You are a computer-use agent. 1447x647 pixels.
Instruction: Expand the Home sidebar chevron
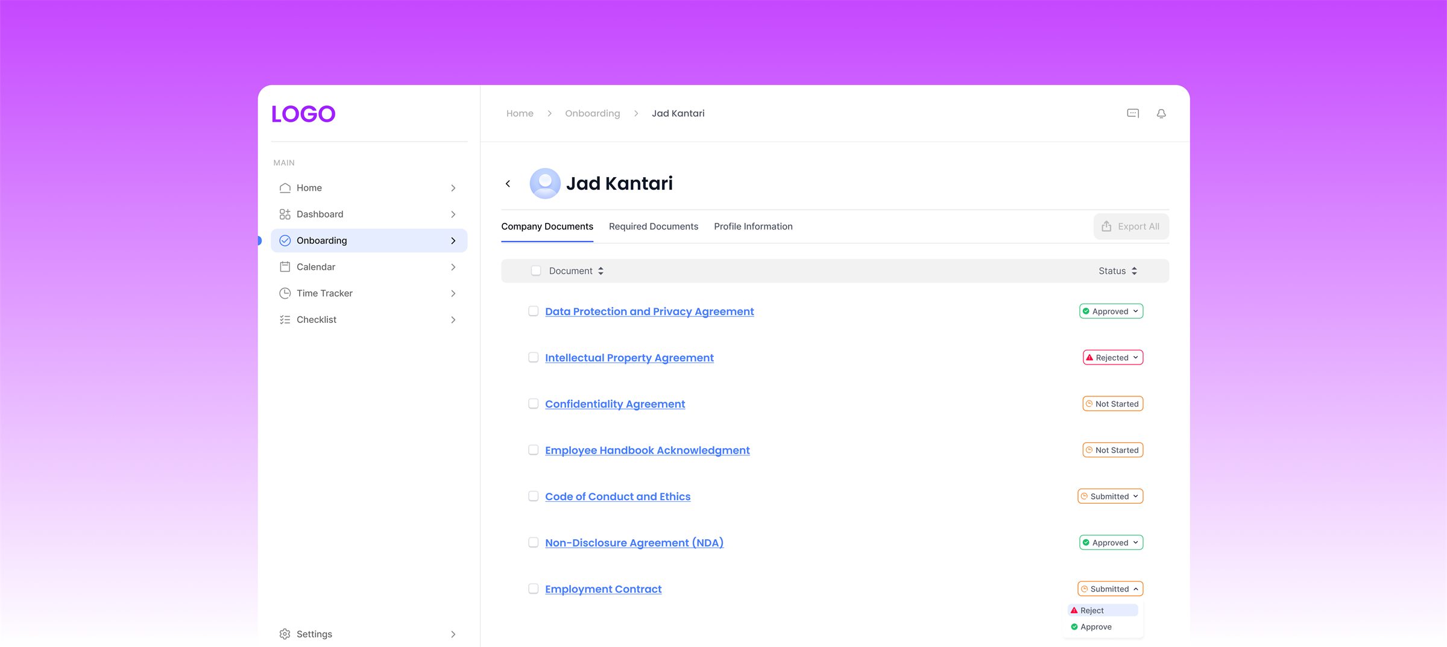[x=453, y=188]
